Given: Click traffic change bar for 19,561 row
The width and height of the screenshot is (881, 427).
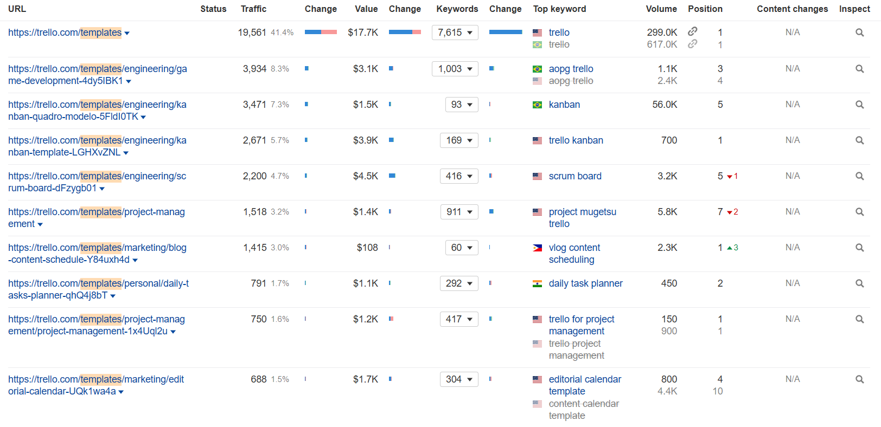Looking at the screenshot, I should (321, 32).
